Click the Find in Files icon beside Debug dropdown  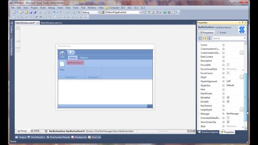(x=103, y=12)
